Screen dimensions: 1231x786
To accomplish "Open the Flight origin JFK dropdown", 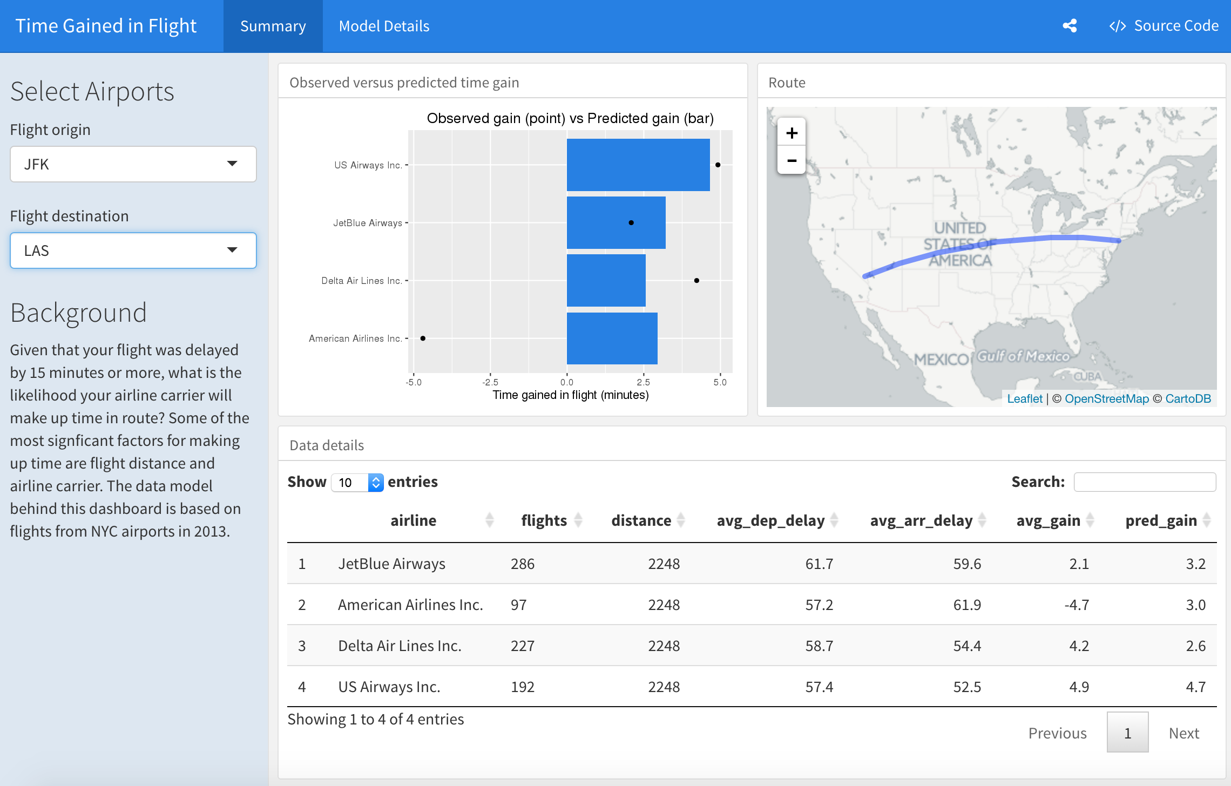I will pyautogui.click(x=133, y=164).
